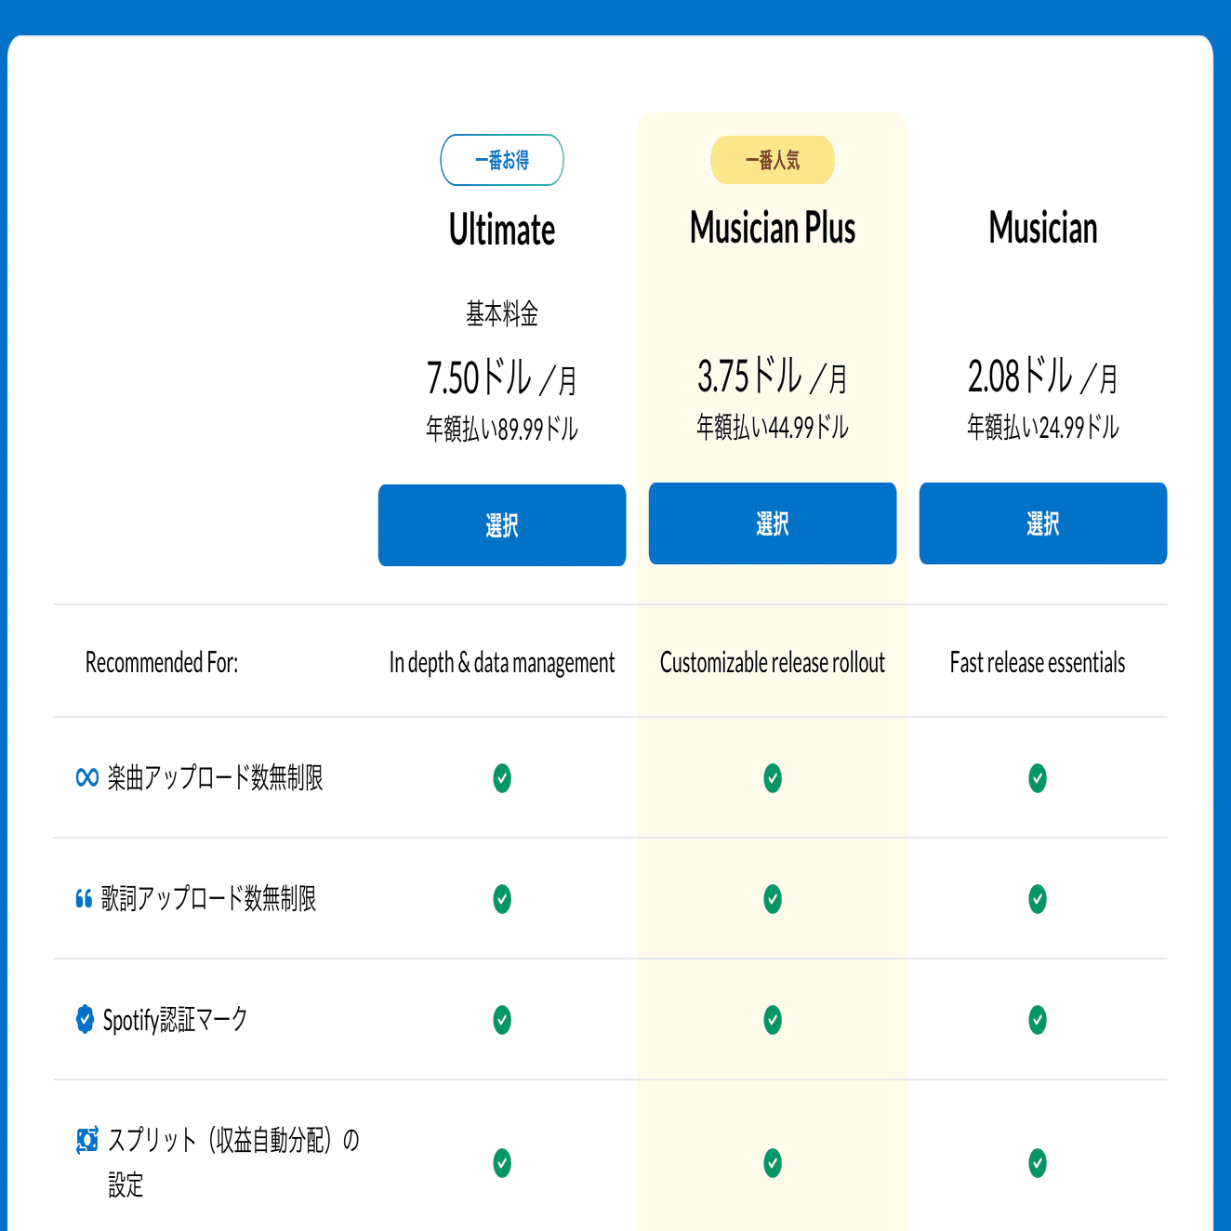Click Musician Plus checkmark for 歌詞アップロード数無制限
1231x1231 pixels.
click(x=773, y=898)
